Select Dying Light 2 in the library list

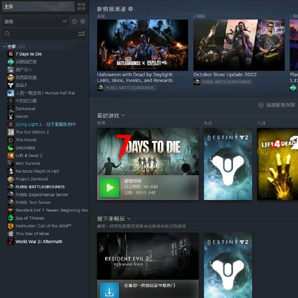click(x=28, y=124)
